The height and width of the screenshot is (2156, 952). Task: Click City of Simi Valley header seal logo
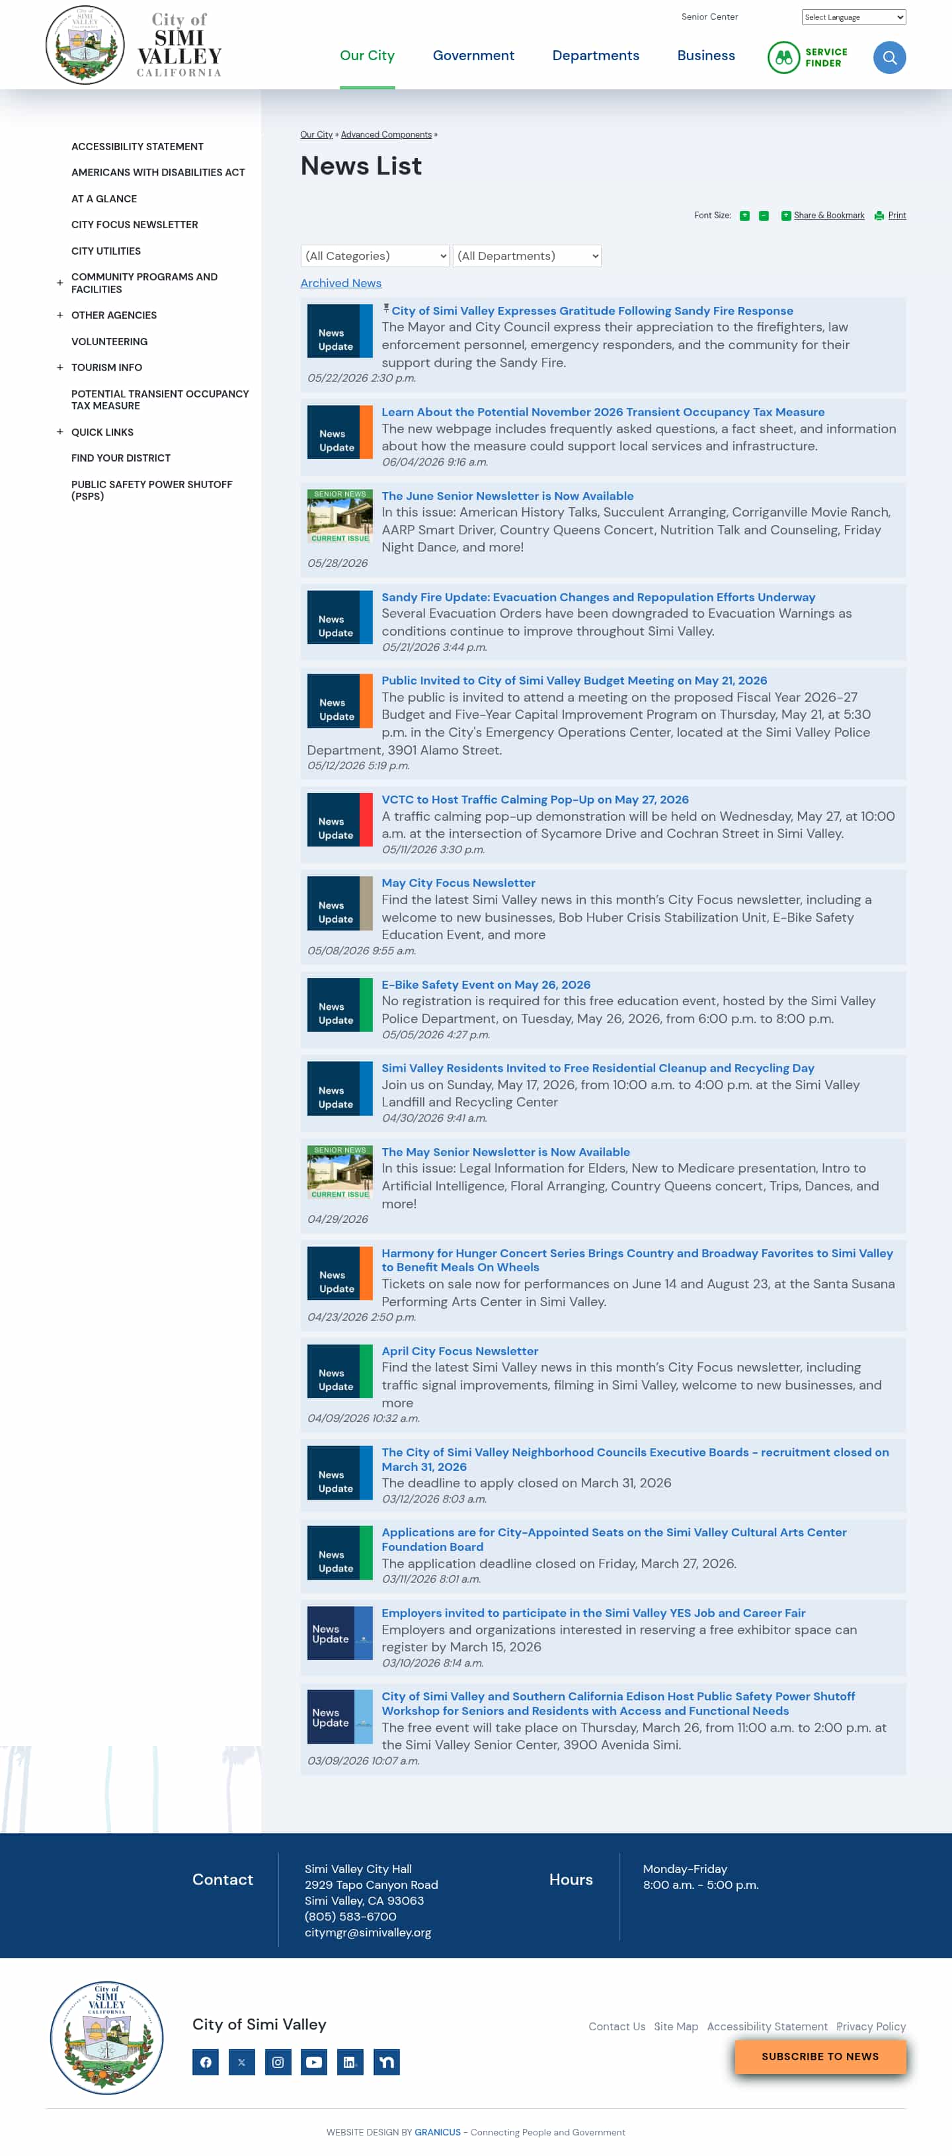click(x=85, y=45)
